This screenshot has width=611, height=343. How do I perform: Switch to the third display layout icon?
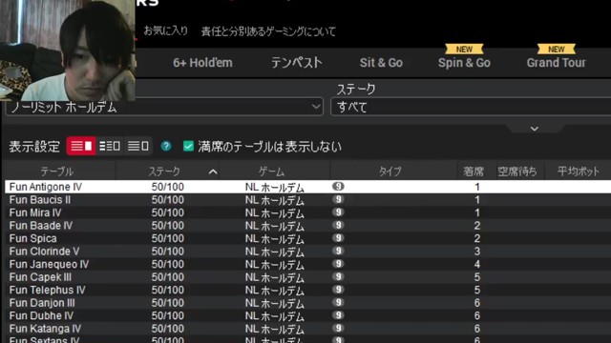pyautogui.click(x=137, y=146)
